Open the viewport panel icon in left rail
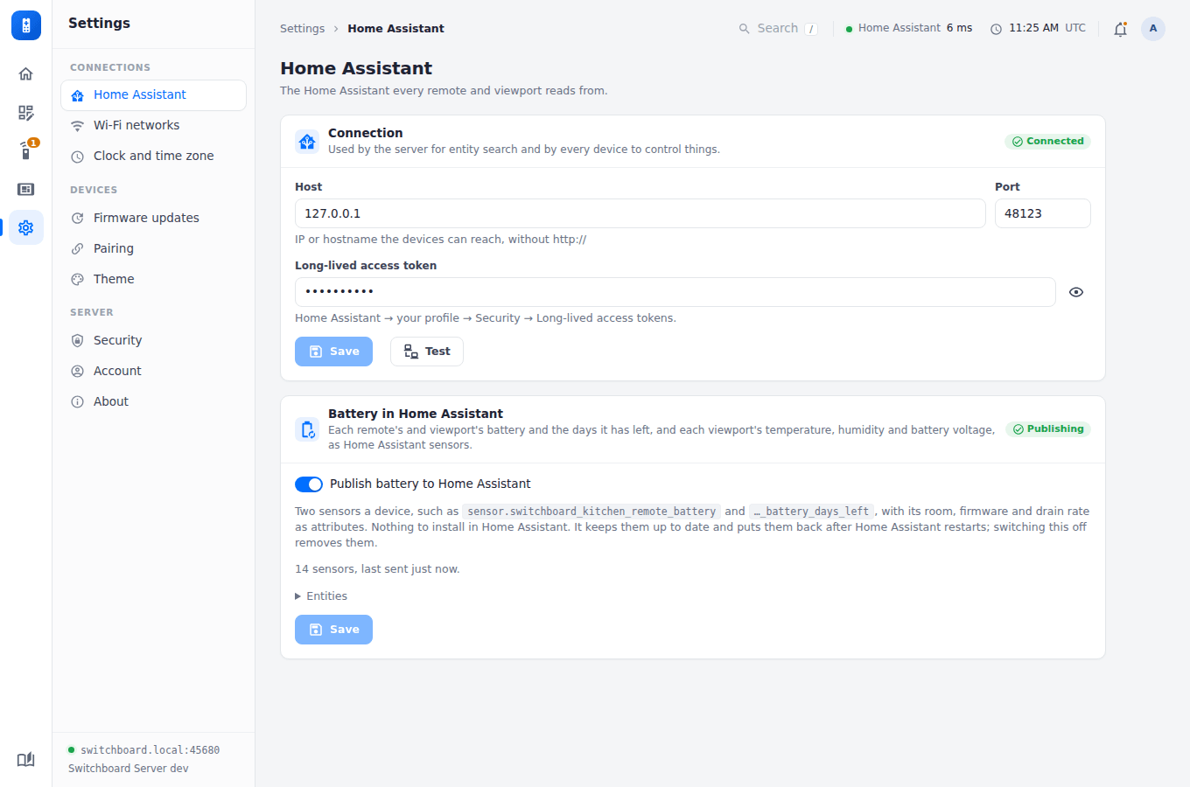This screenshot has width=1190, height=787. tap(26, 189)
